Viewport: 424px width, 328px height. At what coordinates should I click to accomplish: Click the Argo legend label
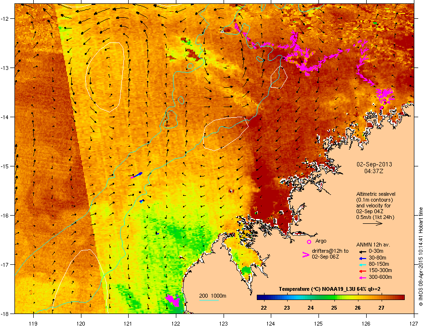pyautogui.click(x=321, y=241)
